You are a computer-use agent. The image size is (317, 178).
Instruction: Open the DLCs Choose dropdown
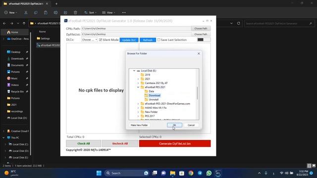tap(89, 40)
